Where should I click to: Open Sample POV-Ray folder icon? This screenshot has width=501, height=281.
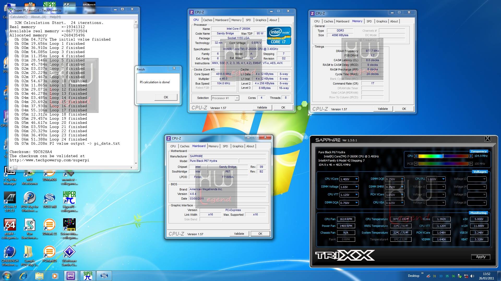pos(29,256)
